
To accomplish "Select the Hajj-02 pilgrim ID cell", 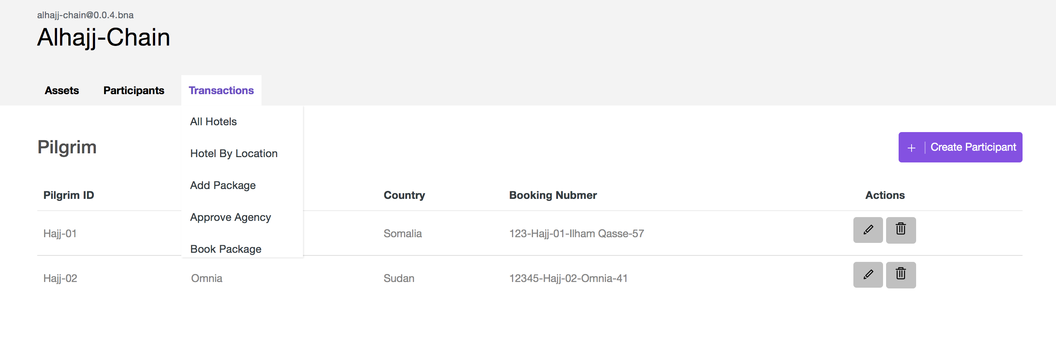I will click(x=60, y=278).
